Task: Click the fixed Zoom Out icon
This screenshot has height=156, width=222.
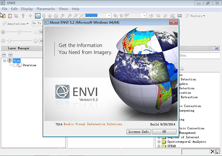Action: [76, 16]
